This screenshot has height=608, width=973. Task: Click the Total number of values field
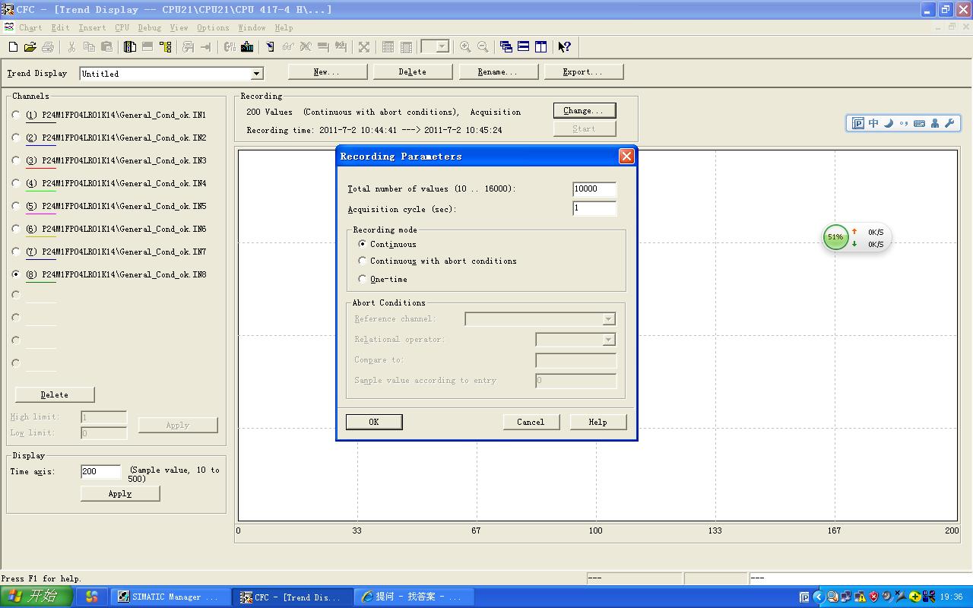[x=594, y=189]
